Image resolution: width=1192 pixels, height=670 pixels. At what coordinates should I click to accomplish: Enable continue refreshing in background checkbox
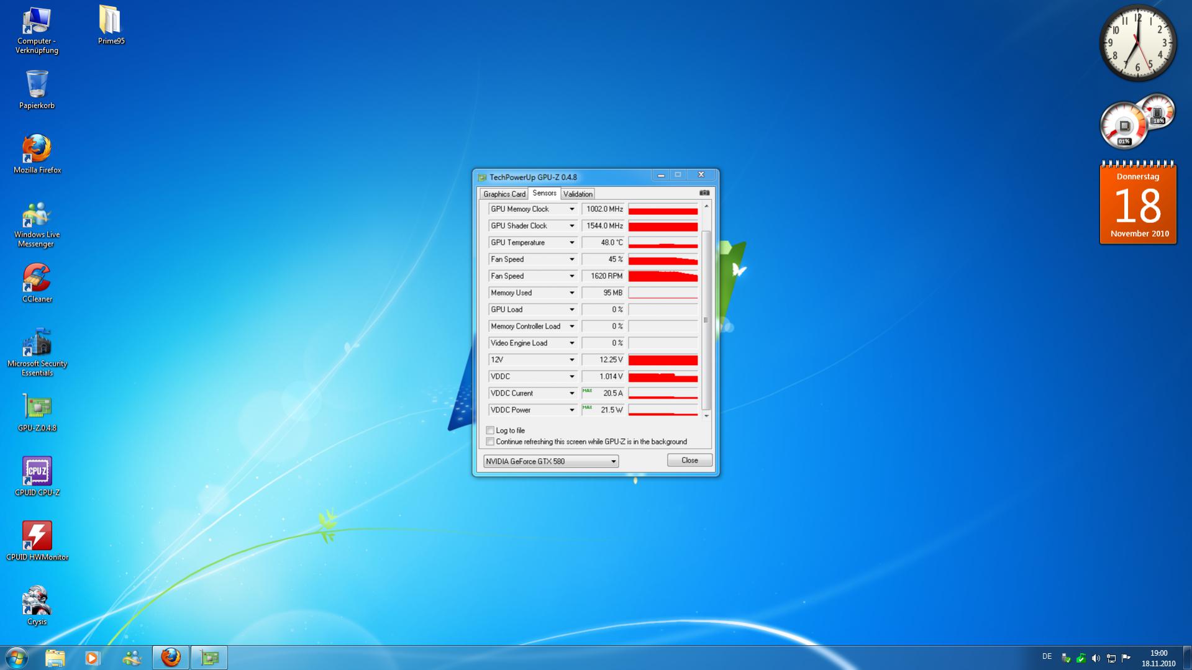[x=490, y=441]
